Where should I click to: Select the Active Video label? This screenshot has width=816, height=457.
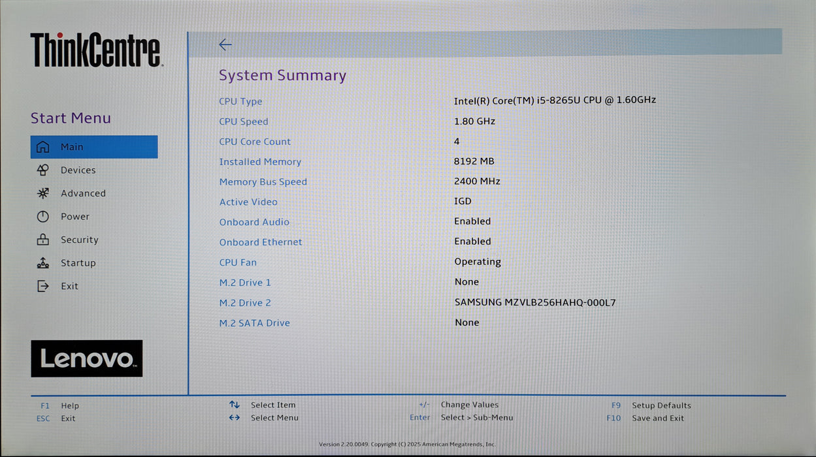coord(248,202)
